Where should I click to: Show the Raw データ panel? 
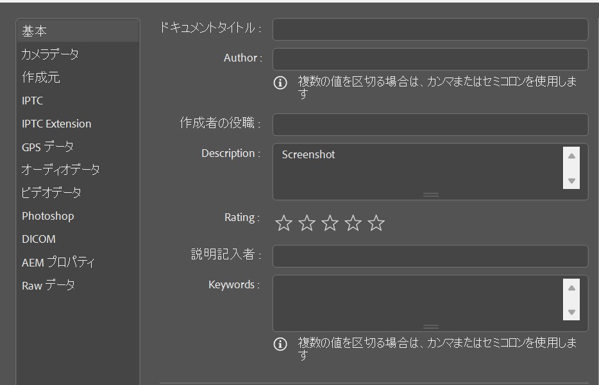pyautogui.click(x=48, y=285)
